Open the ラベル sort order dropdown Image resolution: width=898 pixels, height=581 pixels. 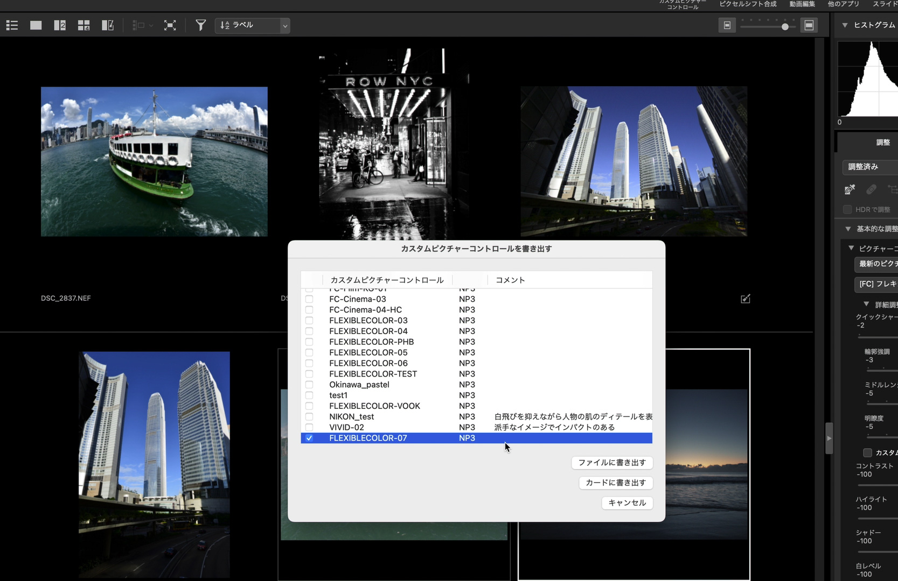click(252, 25)
